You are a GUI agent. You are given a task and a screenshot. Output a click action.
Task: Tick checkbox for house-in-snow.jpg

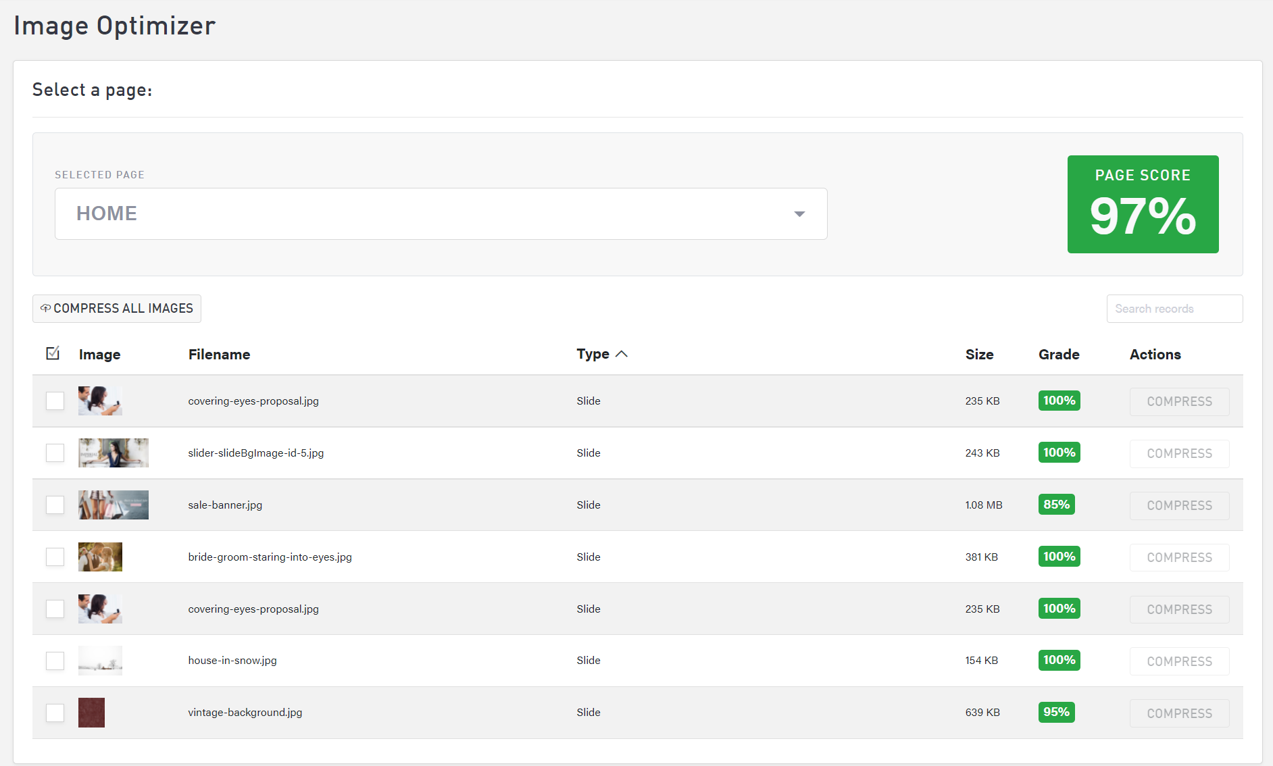point(55,661)
